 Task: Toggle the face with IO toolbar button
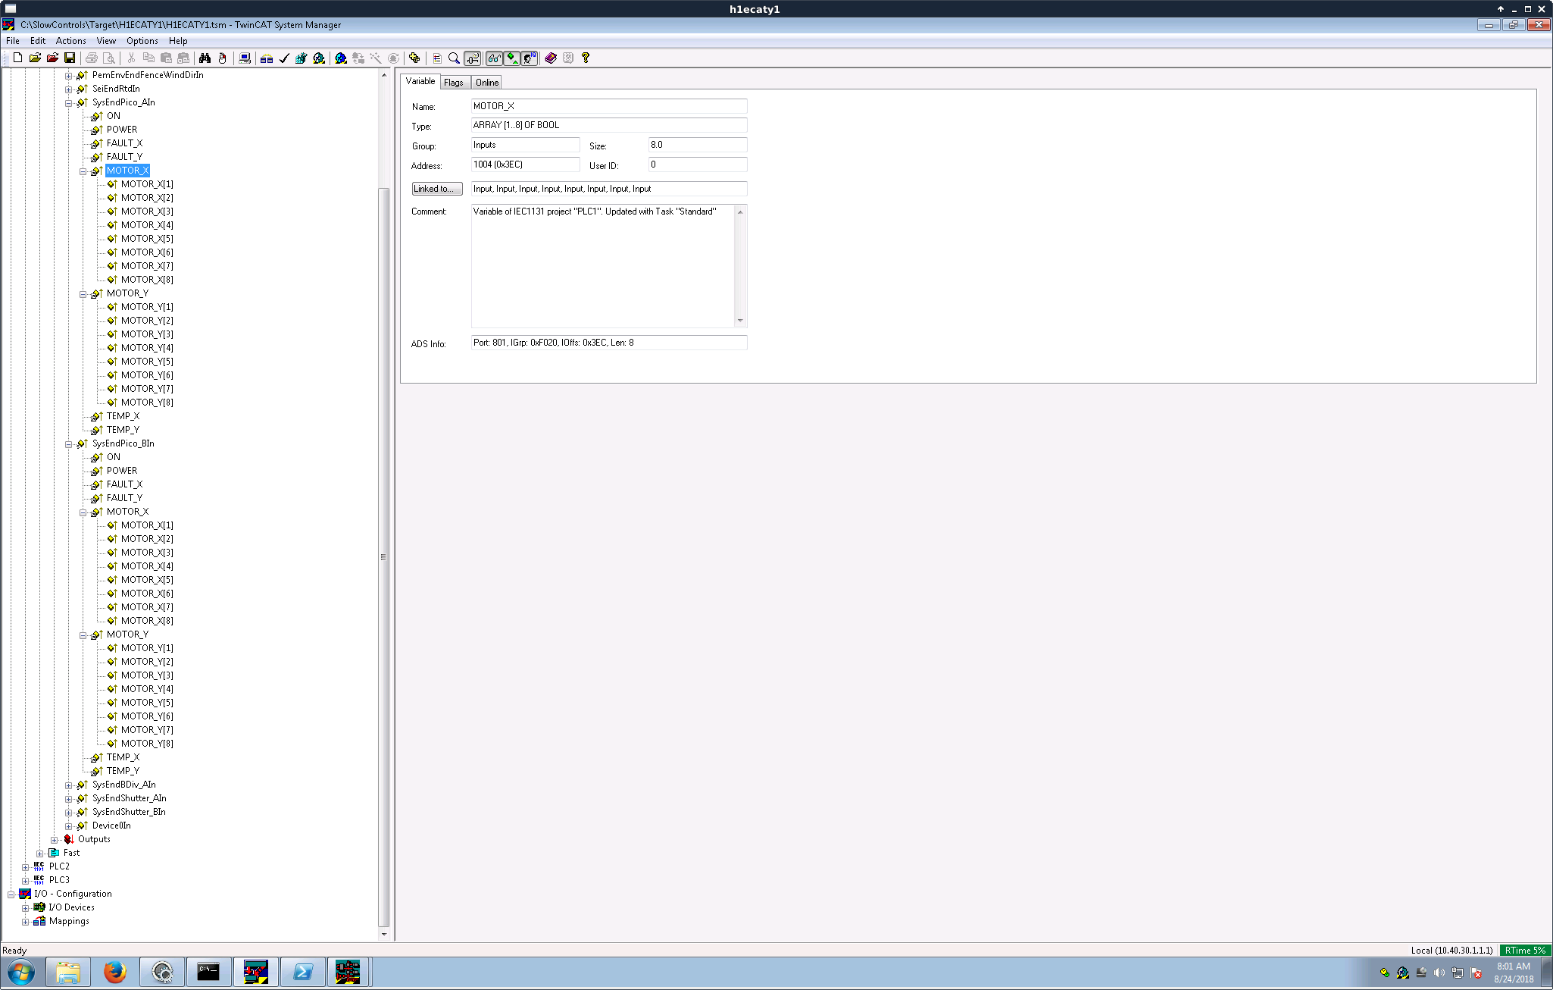530,58
